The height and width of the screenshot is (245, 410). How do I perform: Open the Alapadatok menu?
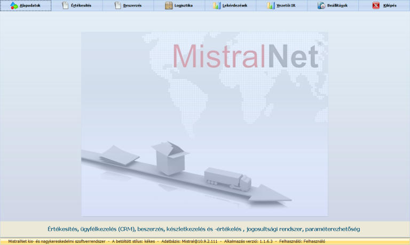(x=26, y=5)
